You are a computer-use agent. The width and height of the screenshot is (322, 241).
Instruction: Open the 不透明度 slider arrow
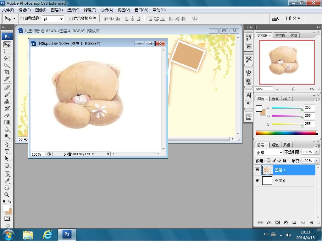[x=316, y=152]
